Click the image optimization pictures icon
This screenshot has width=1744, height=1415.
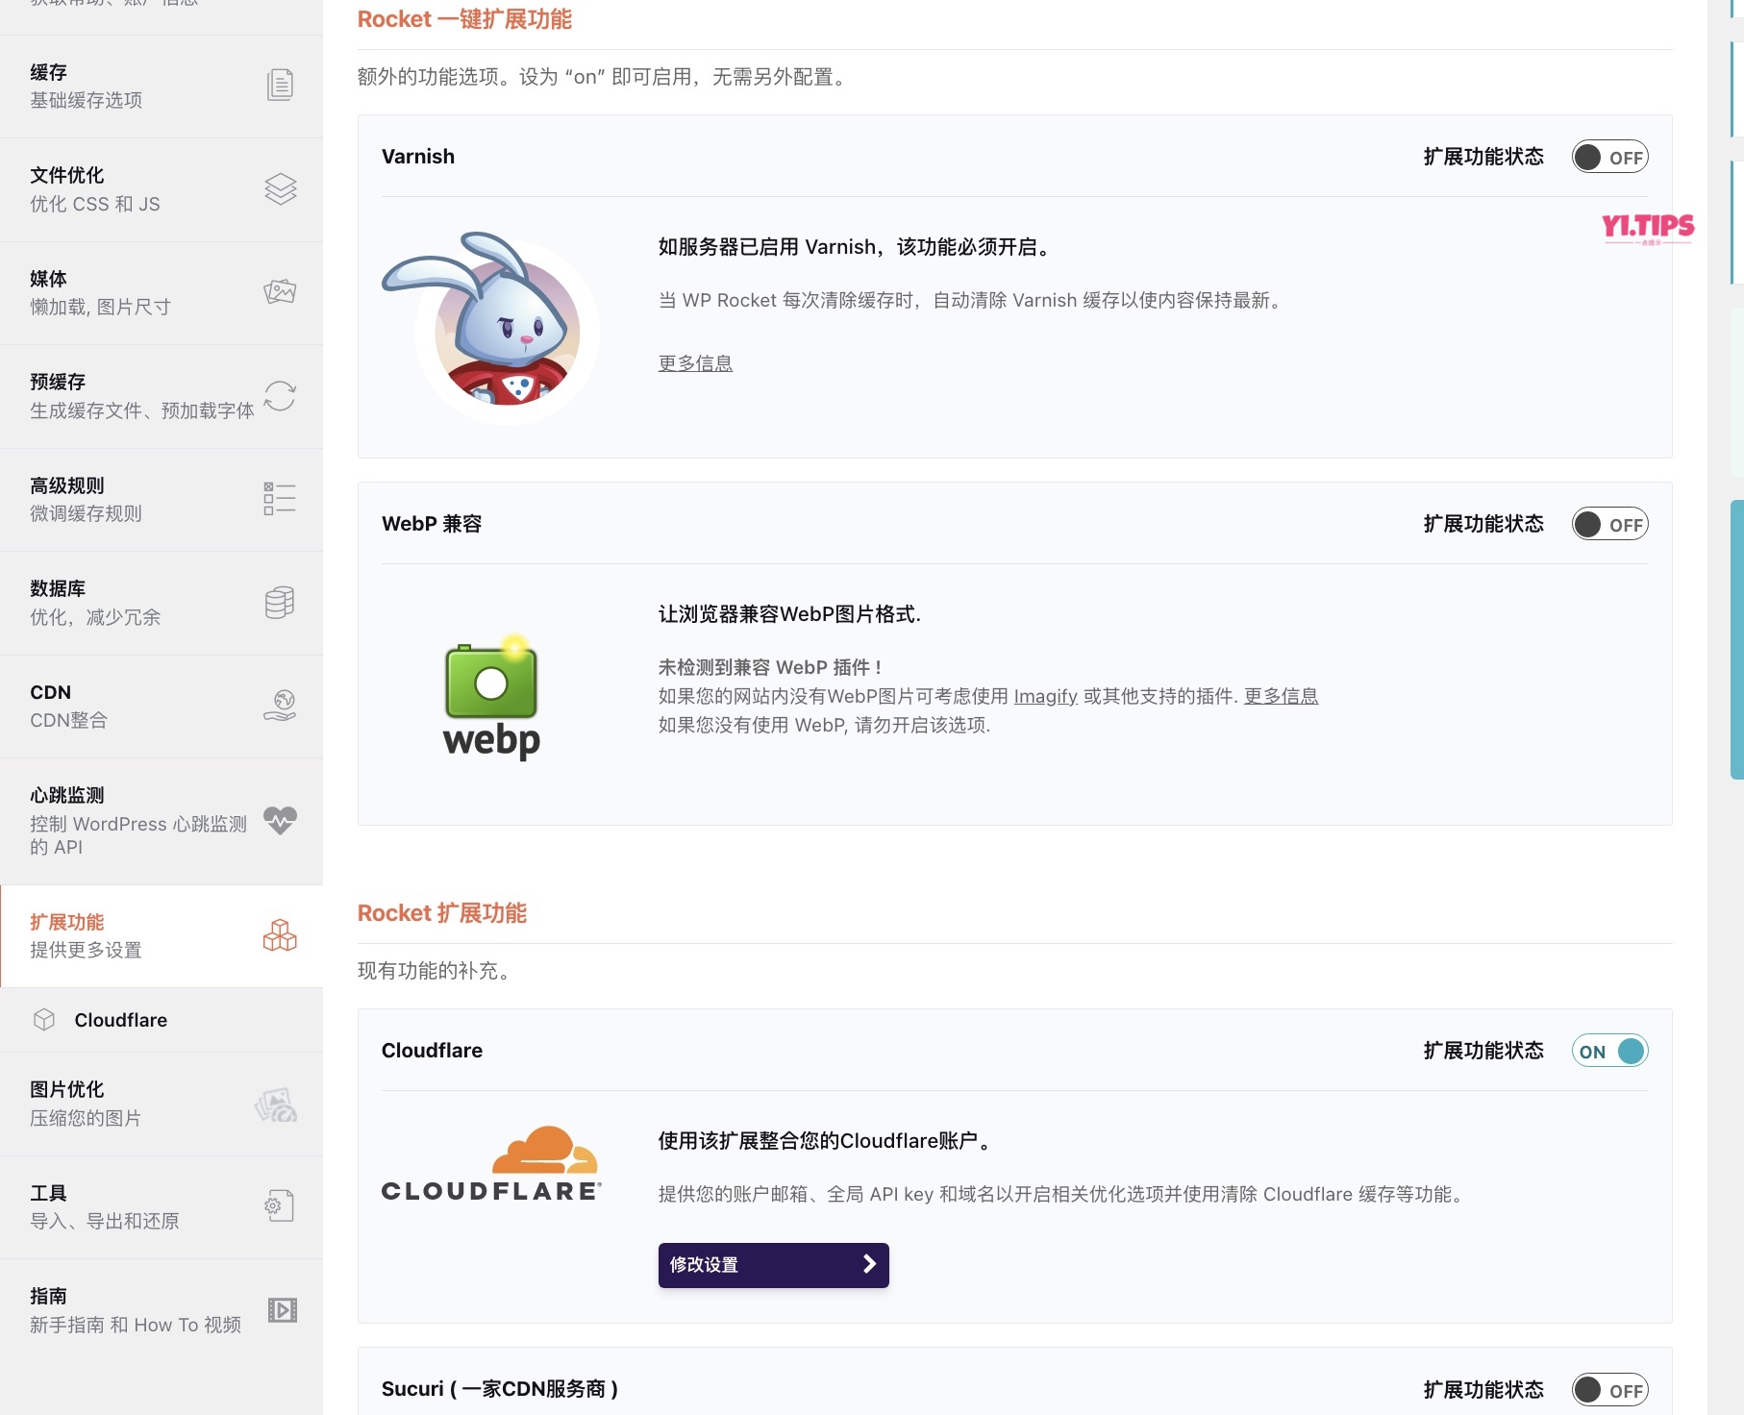pyautogui.click(x=276, y=1105)
